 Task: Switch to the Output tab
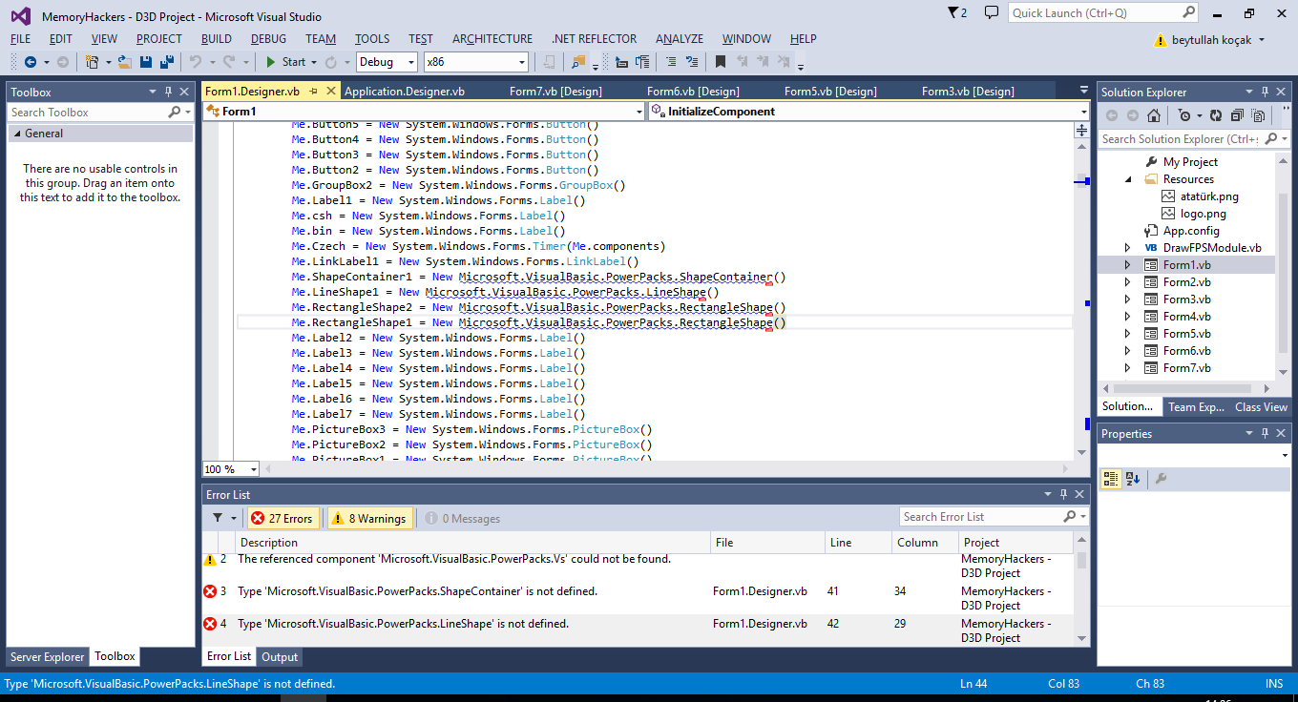coord(280,656)
